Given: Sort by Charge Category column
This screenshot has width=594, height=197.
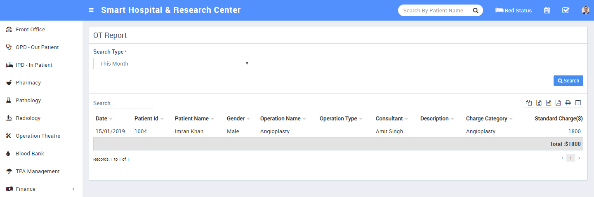Looking at the screenshot, I should pos(489,119).
